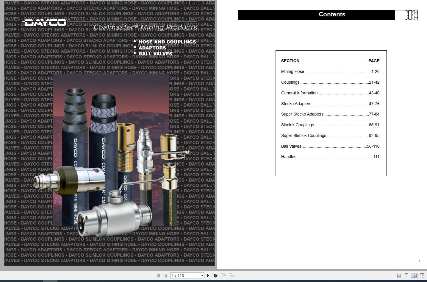The height and width of the screenshot is (282, 427).
Task: Go to the next page
Action: (x=208, y=276)
